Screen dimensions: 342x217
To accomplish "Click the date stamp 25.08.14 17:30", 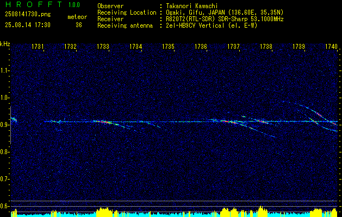I will (28, 25).
